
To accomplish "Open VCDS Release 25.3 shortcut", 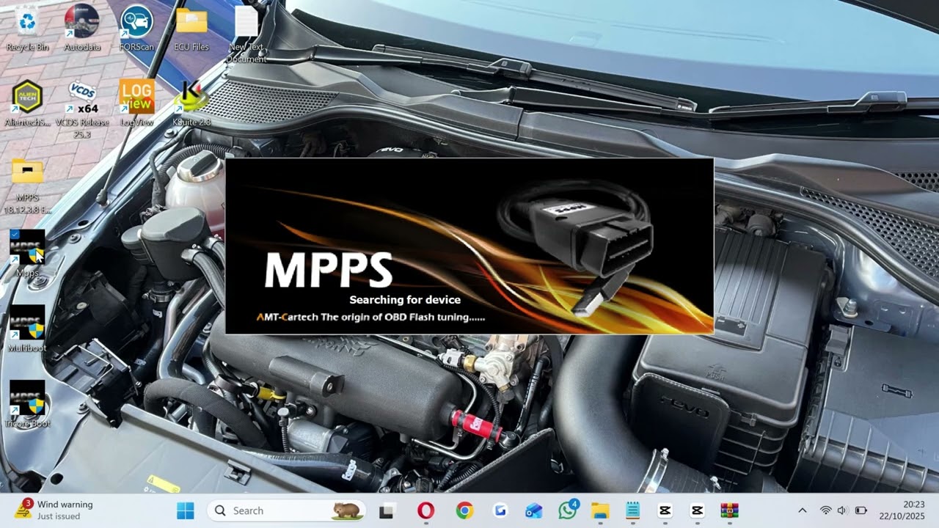I will point(82,109).
